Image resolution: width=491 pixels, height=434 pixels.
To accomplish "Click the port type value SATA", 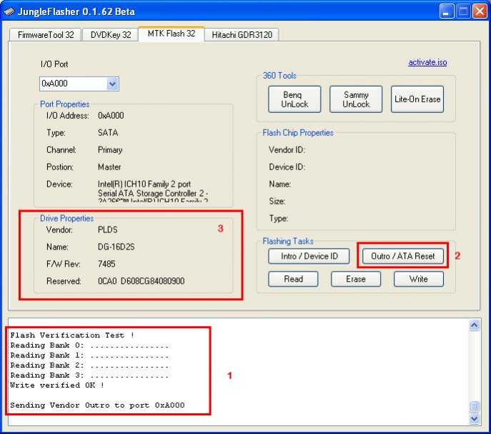I will pyautogui.click(x=108, y=133).
